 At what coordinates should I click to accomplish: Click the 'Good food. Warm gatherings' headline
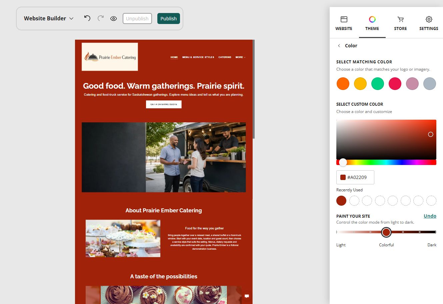tap(164, 86)
